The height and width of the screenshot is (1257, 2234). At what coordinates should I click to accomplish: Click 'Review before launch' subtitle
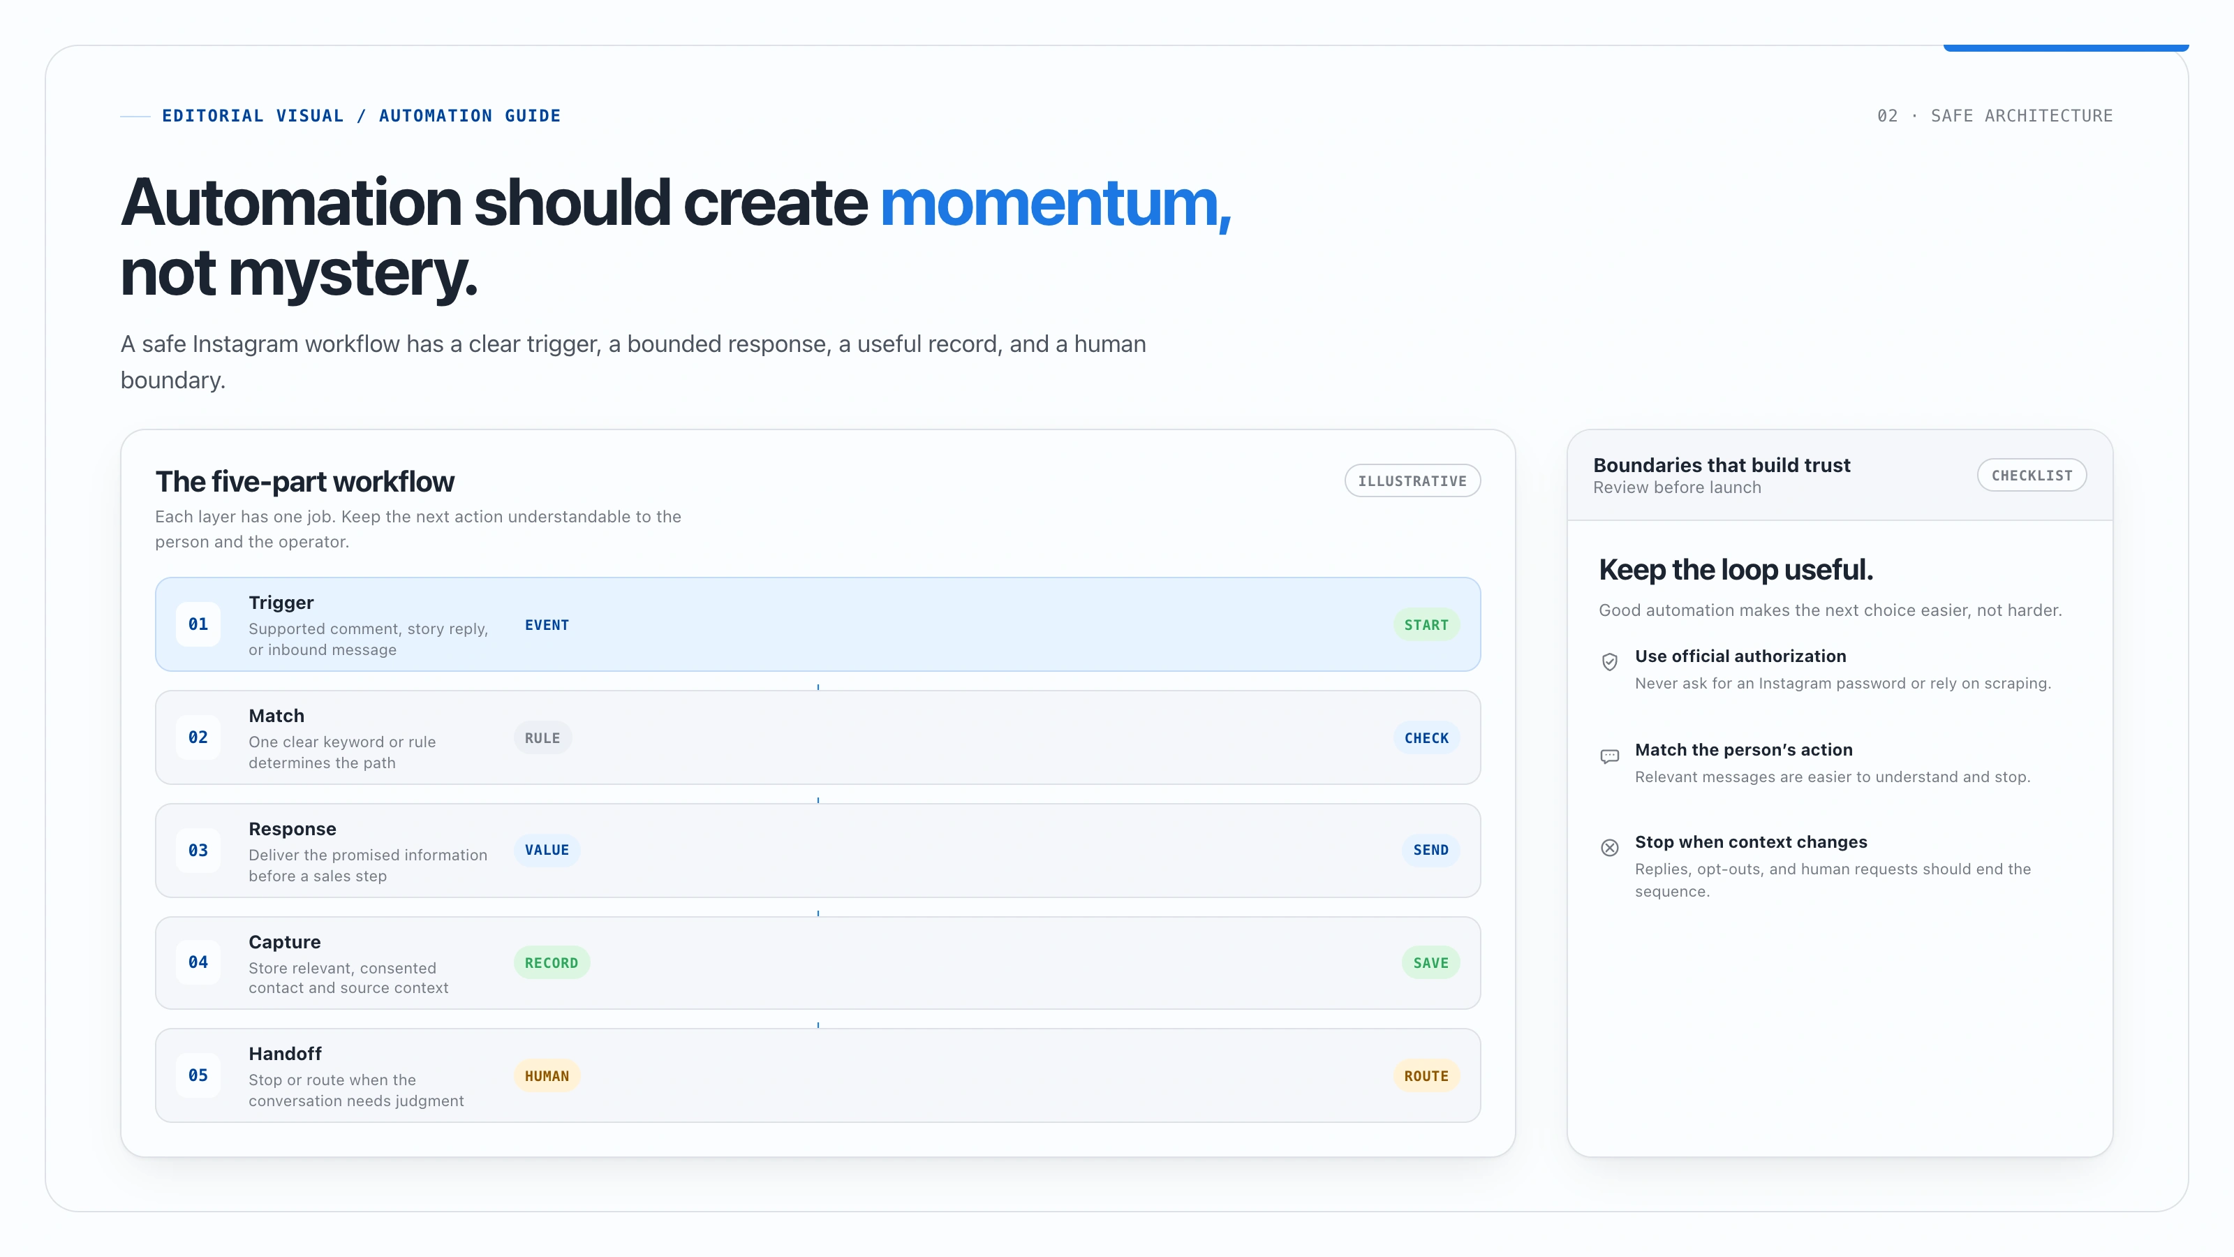1676,487
